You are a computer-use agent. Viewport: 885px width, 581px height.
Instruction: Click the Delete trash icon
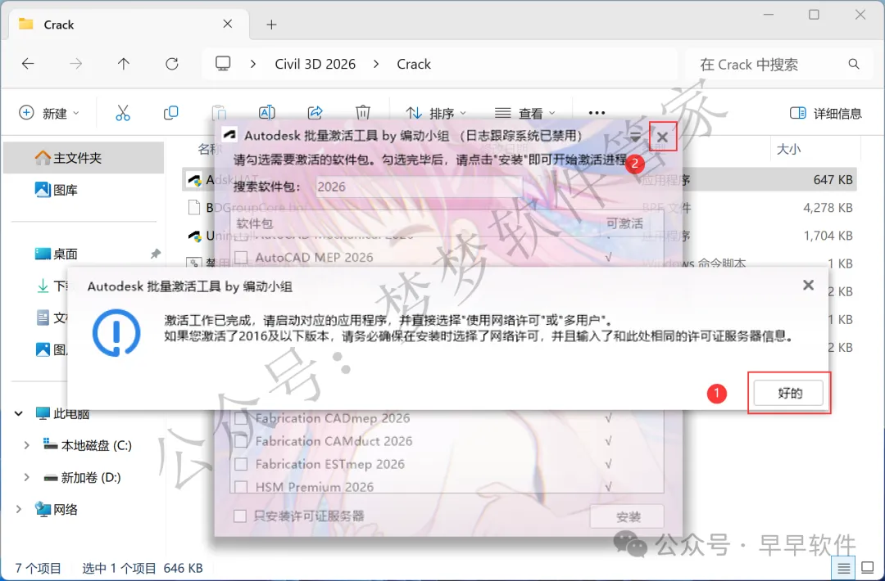click(363, 113)
